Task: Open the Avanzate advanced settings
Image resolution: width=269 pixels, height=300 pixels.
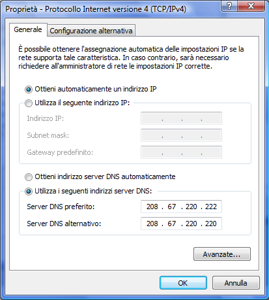Action: [x=222, y=254]
